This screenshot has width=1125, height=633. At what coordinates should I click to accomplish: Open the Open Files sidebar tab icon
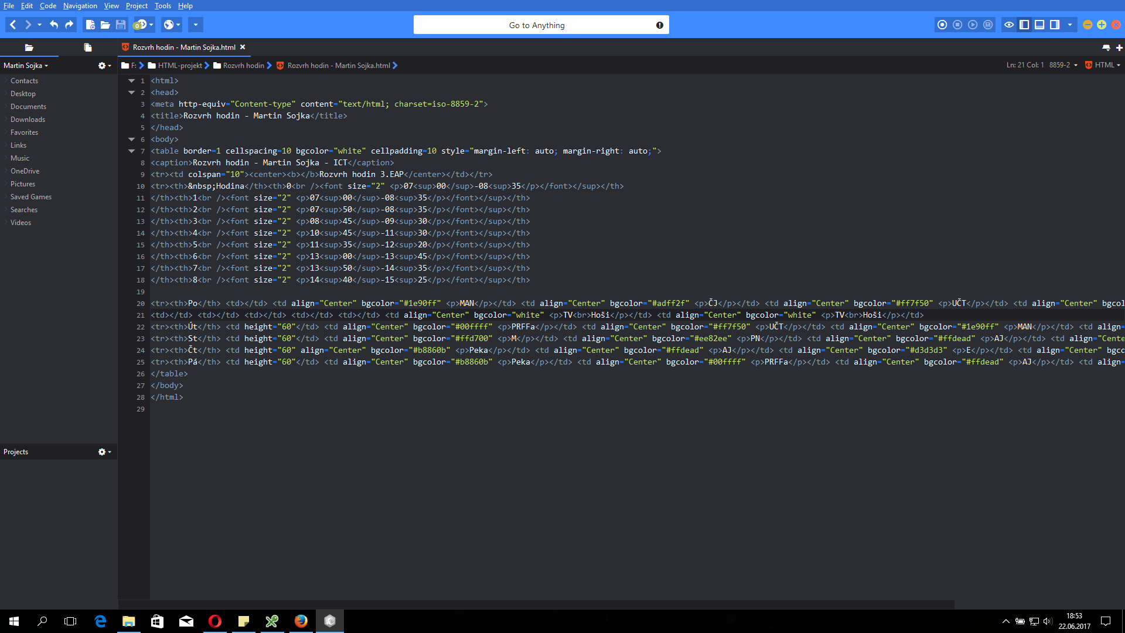(x=88, y=47)
